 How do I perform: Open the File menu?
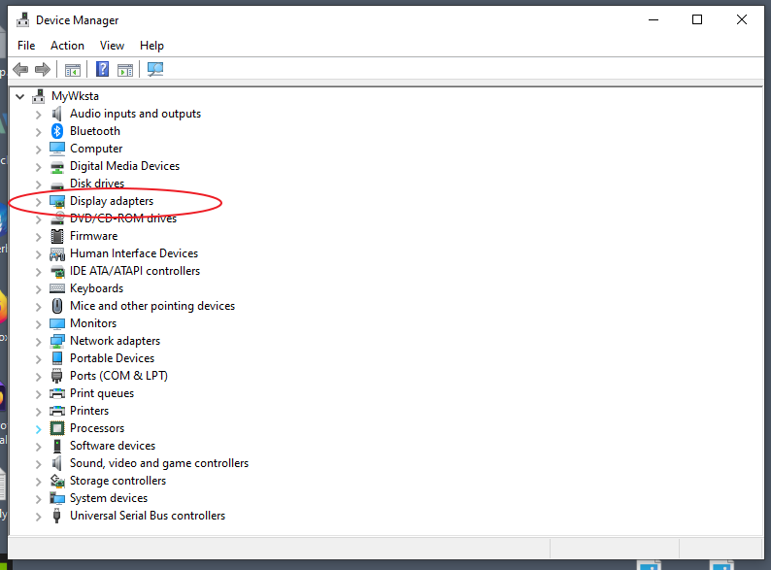click(x=26, y=46)
